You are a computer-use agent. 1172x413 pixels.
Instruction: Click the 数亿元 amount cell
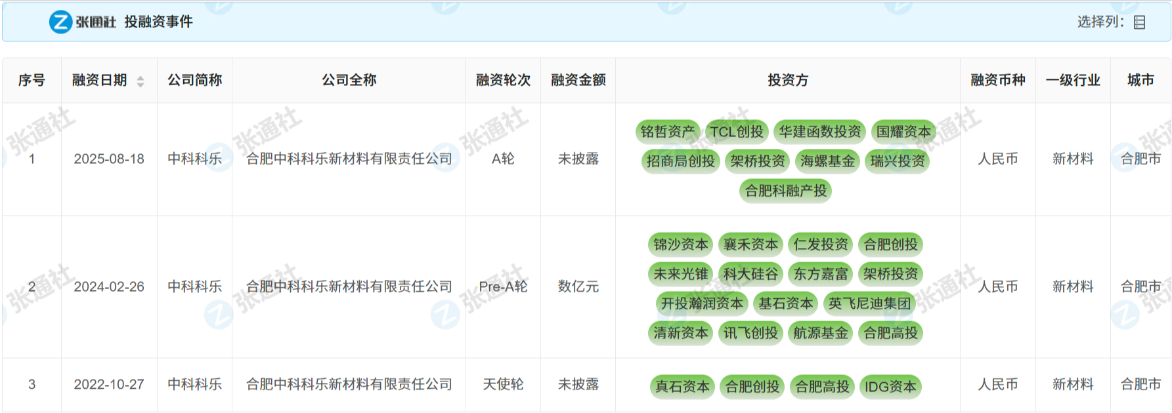click(578, 286)
